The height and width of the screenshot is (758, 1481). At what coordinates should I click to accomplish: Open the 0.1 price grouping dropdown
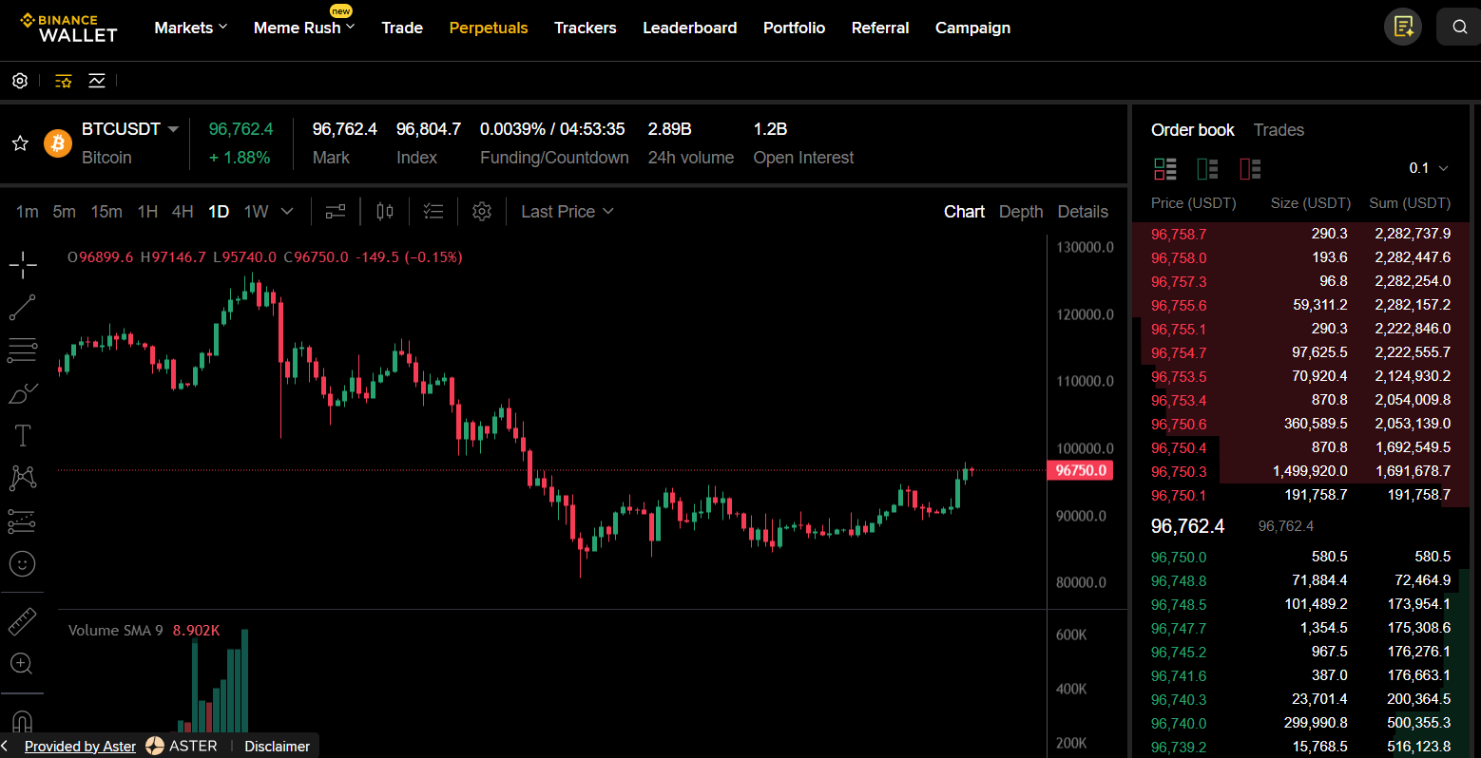tap(1429, 168)
